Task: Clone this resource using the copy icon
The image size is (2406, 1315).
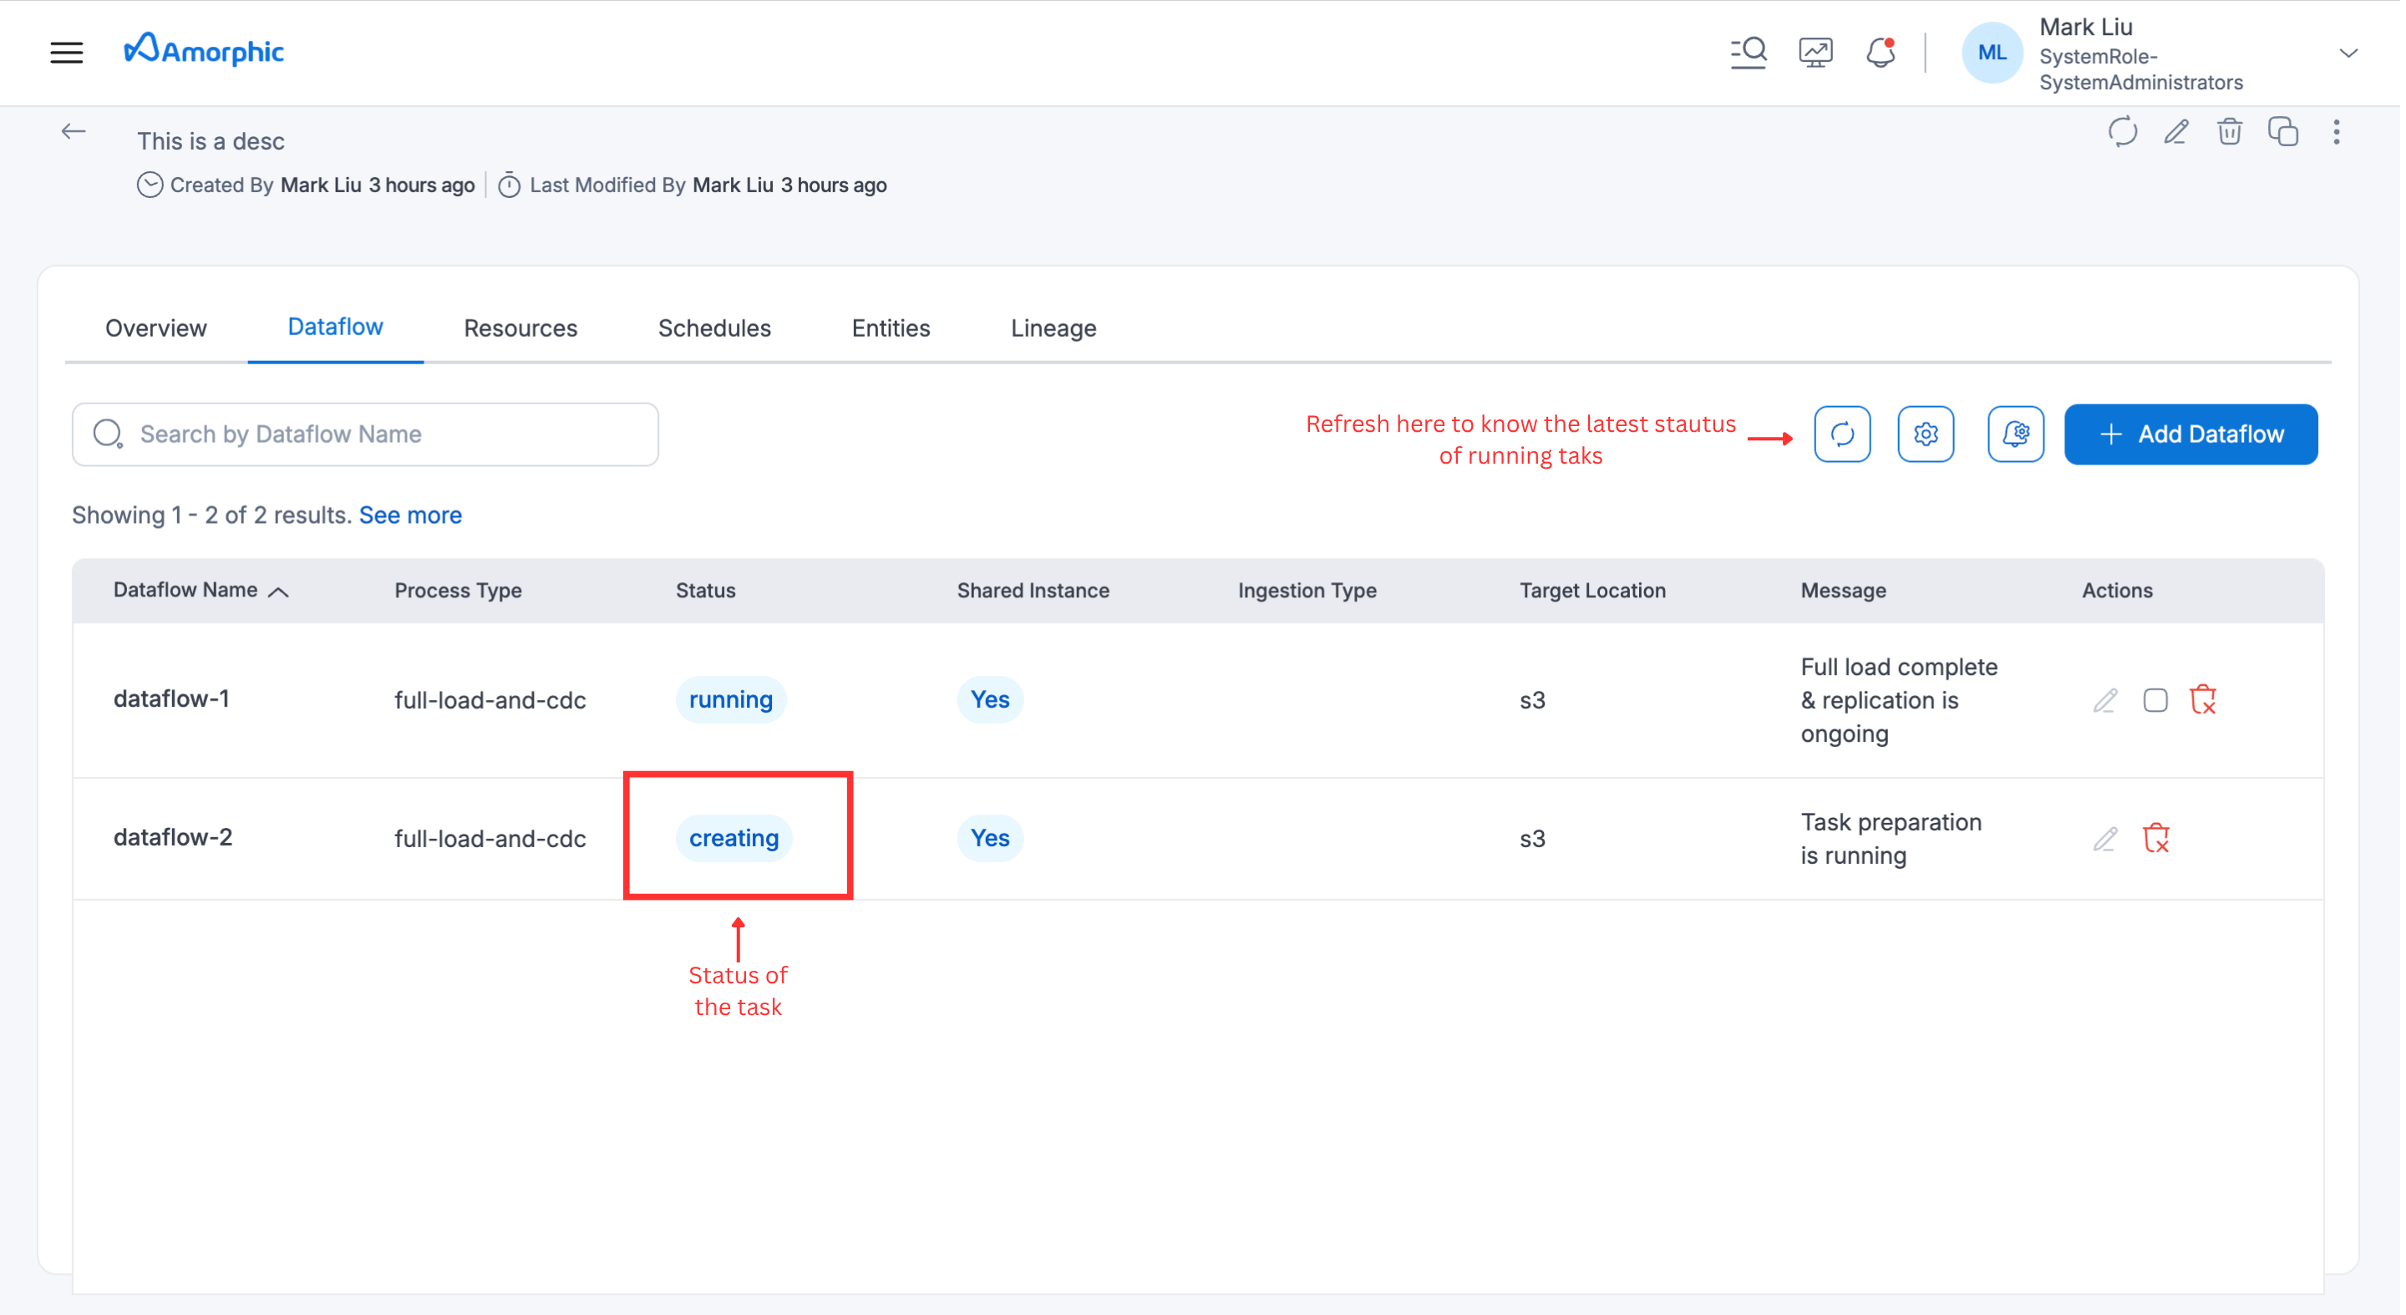Action: point(2282,132)
